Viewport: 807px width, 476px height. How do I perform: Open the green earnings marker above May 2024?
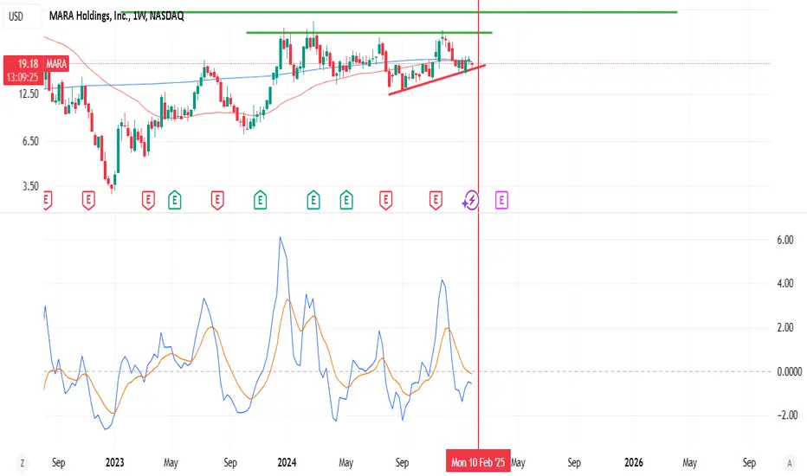(346, 200)
